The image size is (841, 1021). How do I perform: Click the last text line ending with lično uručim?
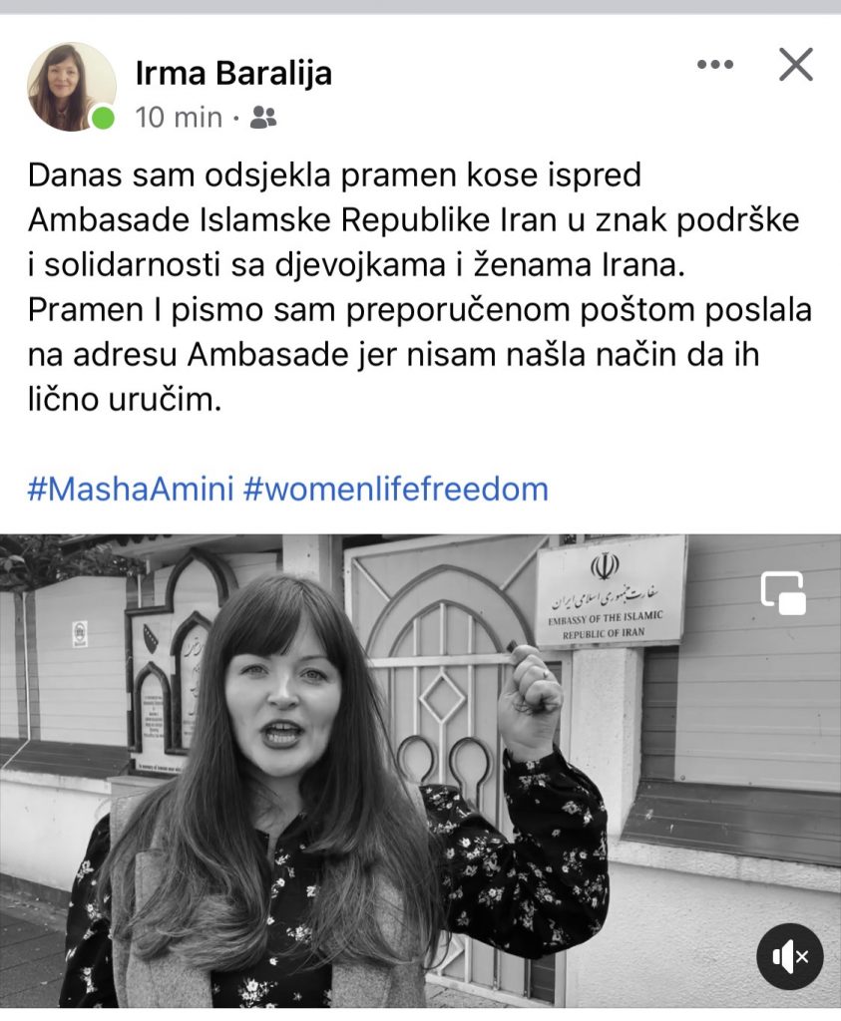point(125,399)
